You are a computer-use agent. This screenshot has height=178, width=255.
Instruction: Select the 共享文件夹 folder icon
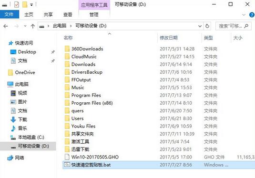coord(67,134)
